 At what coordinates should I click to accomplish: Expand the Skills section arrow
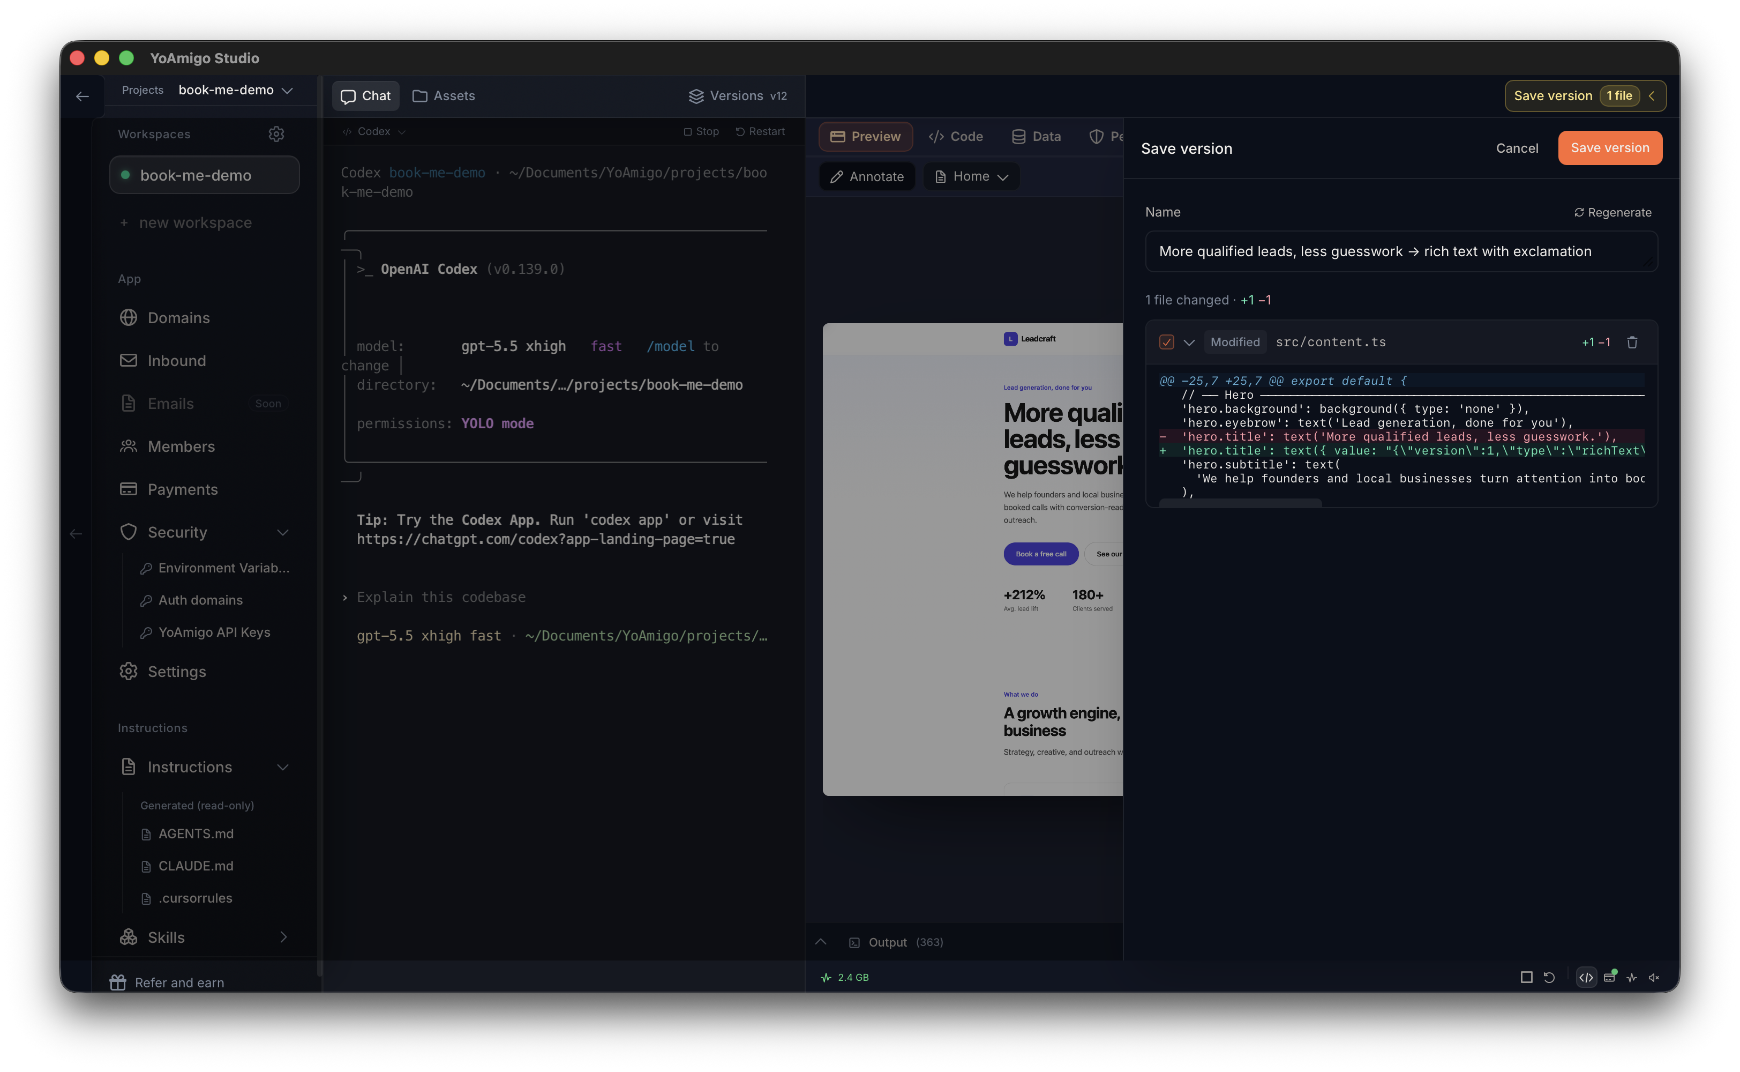tap(283, 937)
